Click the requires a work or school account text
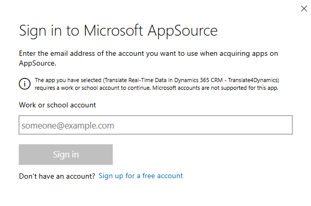 pyautogui.click(x=92, y=88)
